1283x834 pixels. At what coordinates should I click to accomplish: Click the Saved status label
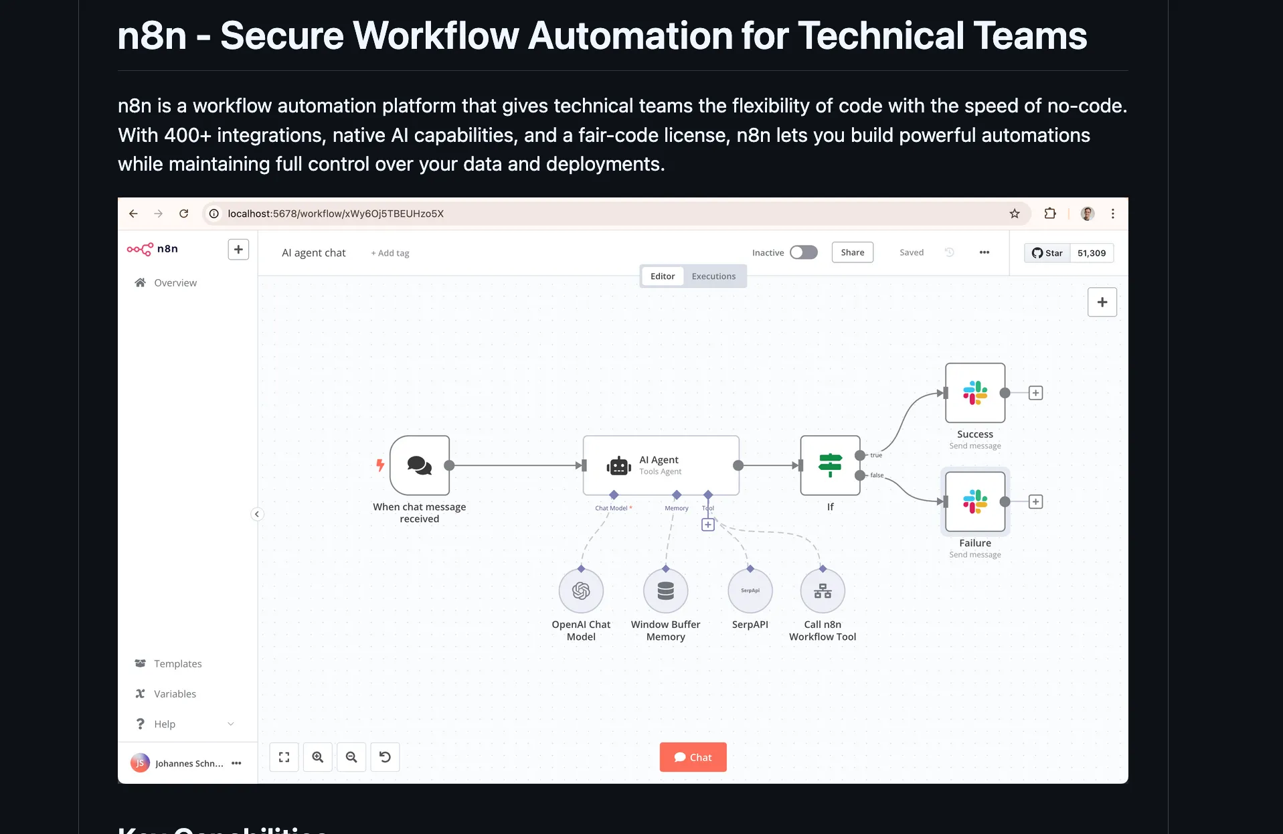point(912,252)
